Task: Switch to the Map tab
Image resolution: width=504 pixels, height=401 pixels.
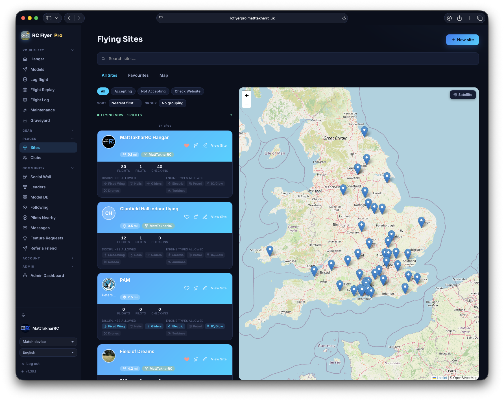Action: (x=164, y=75)
